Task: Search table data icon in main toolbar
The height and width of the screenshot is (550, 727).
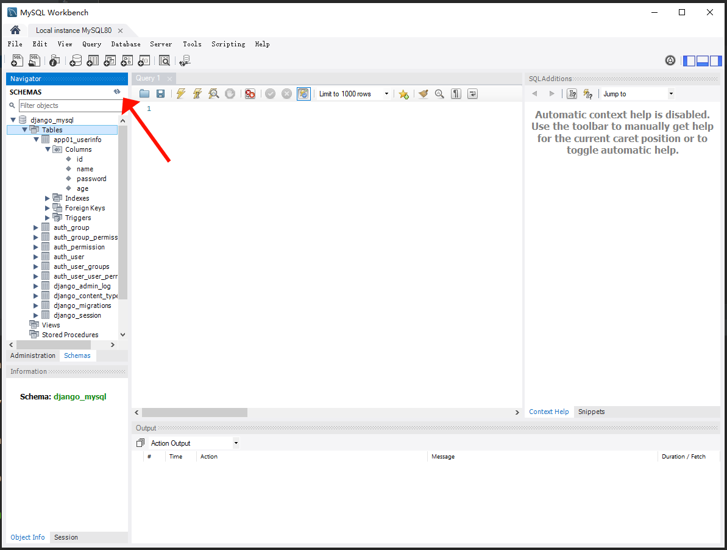Action: 165,60
